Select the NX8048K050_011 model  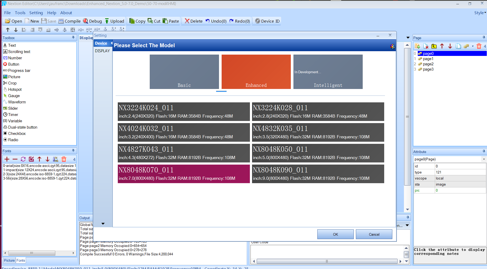coord(318,153)
